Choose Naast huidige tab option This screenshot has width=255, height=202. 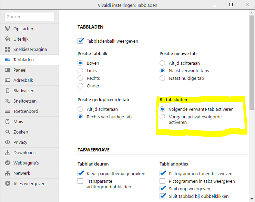[162, 78]
